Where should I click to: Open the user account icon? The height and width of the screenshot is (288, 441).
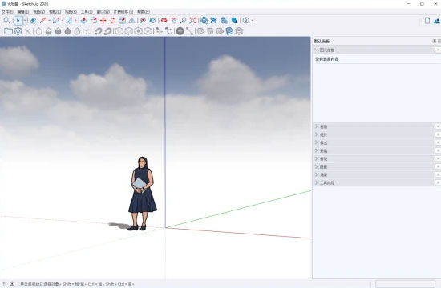click(x=246, y=21)
